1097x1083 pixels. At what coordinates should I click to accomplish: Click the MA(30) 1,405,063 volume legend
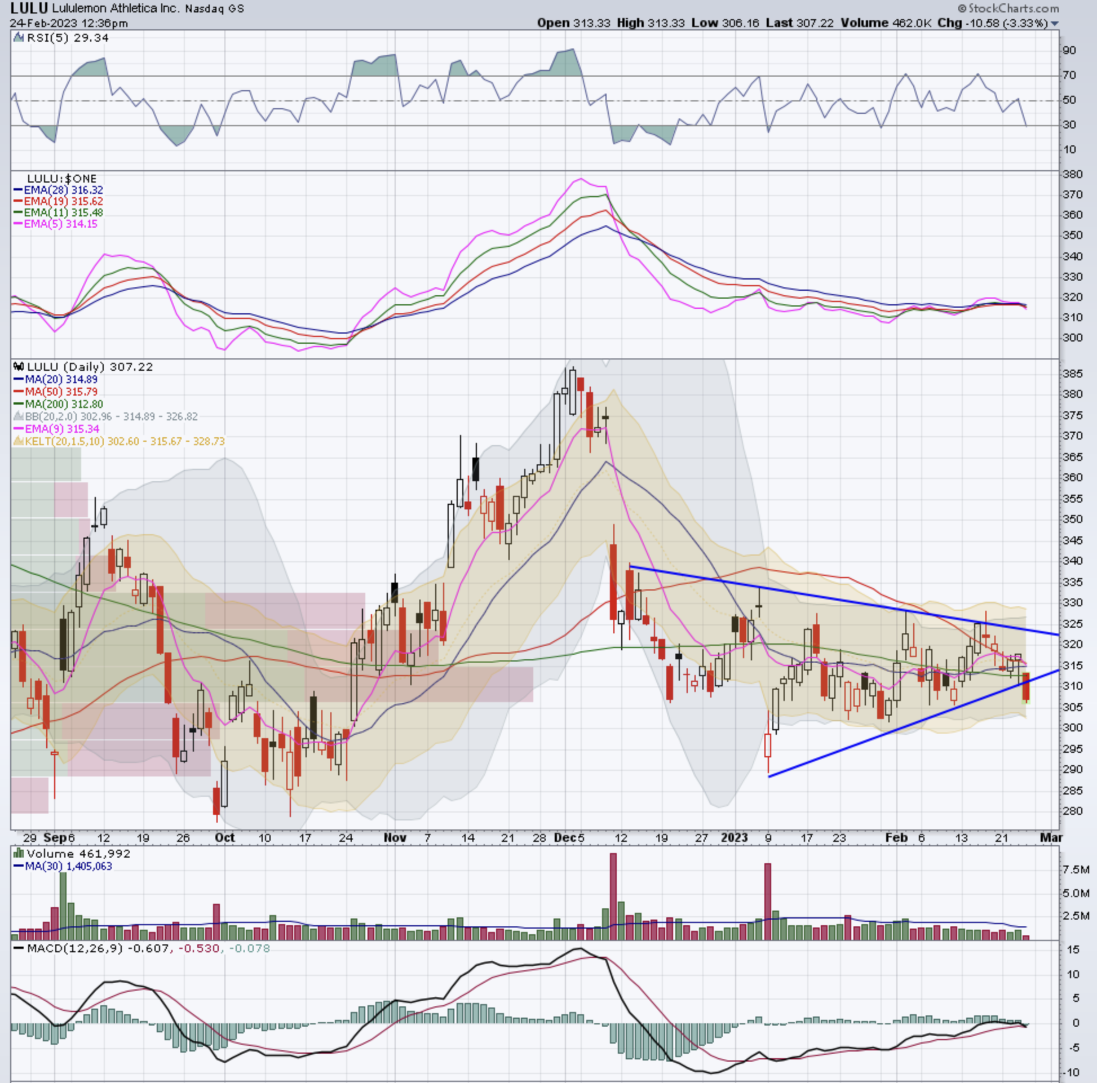click(63, 866)
